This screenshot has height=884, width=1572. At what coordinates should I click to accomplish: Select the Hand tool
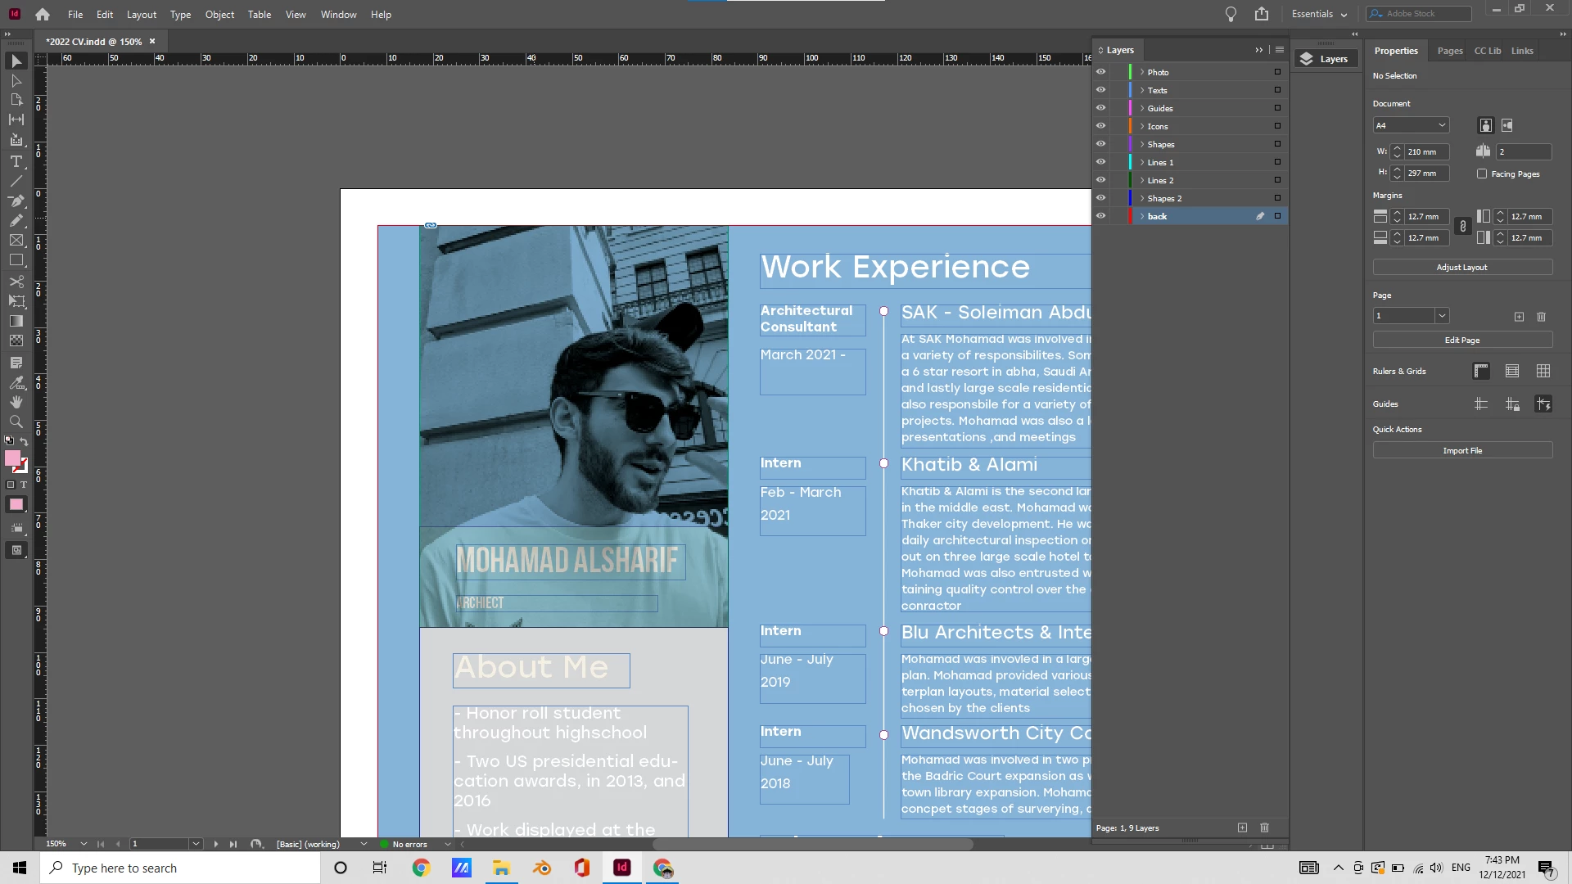[x=16, y=402]
